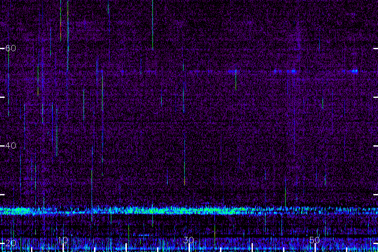Click the bright green horizontal signal band

pos(189,210)
